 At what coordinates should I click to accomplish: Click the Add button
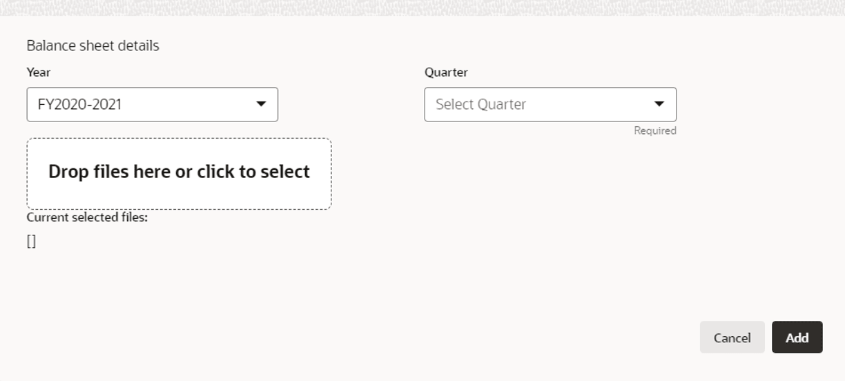[797, 337]
